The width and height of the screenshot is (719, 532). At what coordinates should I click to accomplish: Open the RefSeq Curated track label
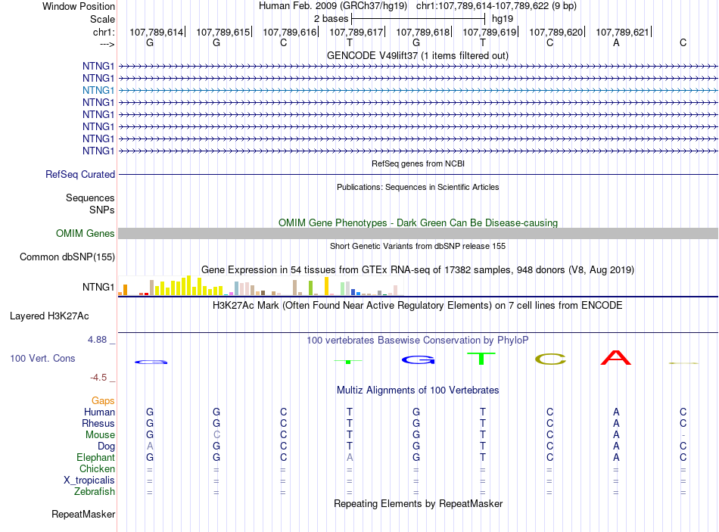click(80, 174)
